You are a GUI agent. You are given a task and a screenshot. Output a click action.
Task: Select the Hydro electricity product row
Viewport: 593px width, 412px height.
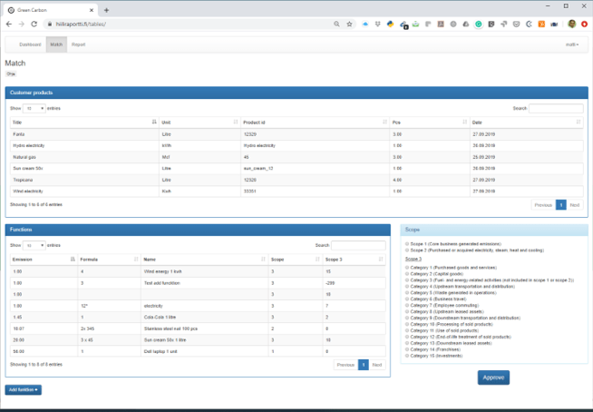coord(296,145)
